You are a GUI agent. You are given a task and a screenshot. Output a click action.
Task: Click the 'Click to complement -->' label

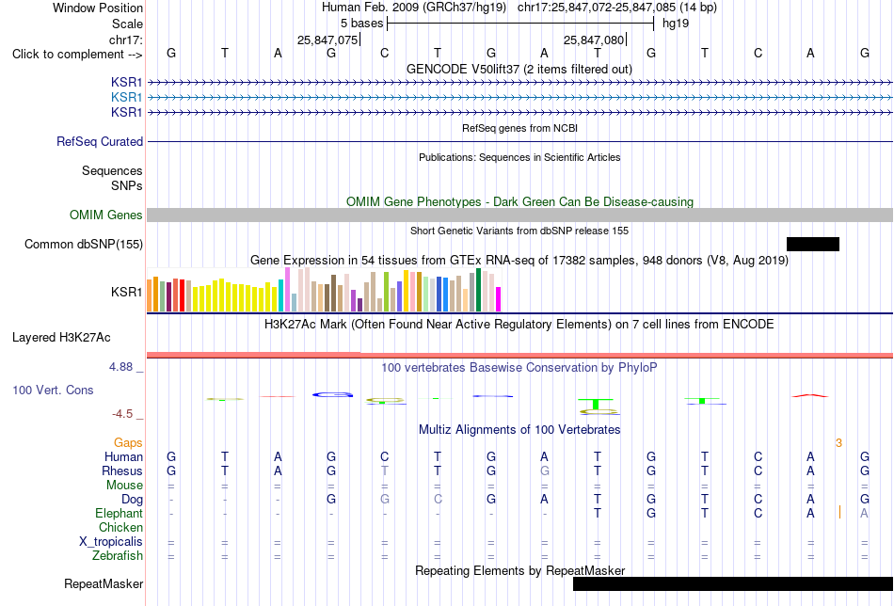point(77,55)
